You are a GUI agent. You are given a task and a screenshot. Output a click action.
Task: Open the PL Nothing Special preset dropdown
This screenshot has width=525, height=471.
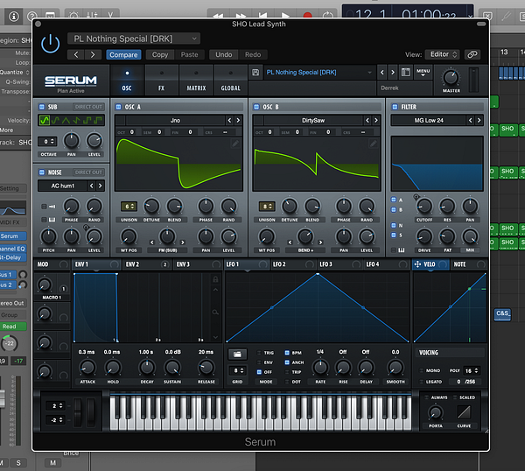(x=136, y=39)
